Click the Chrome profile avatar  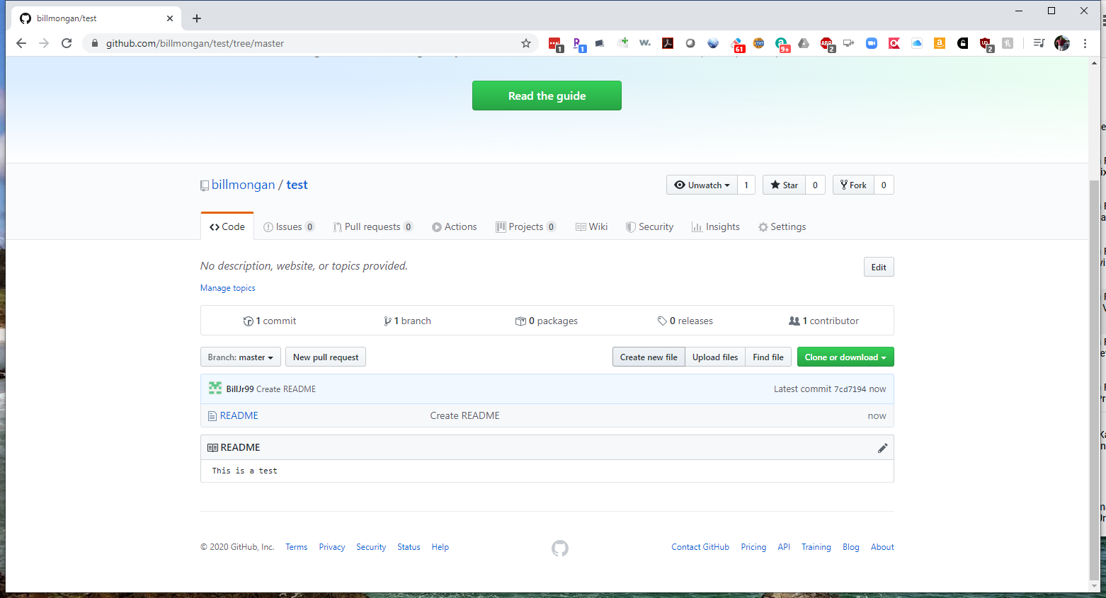point(1062,43)
